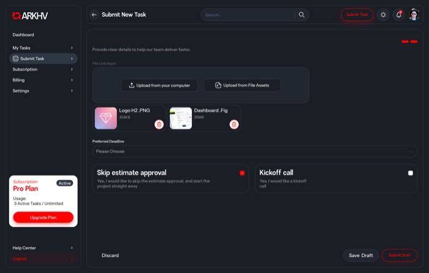Screen dimensions: 429x273
Task: Click the Save Draft button
Action: point(360,255)
